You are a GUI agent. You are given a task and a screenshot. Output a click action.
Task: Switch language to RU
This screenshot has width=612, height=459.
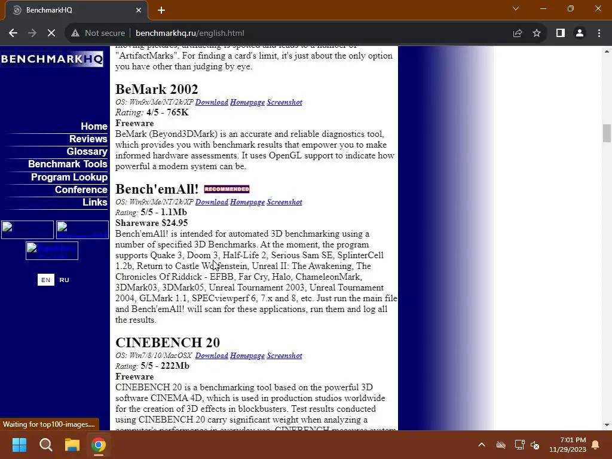(x=64, y=280)
